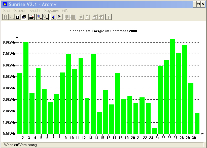This screenshot has width=207, height=148.
Task: Click the grayed inverter device icon
Action: [67, 17]
